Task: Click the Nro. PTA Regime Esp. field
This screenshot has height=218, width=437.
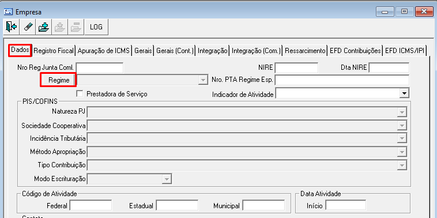Action: (342, 80)
